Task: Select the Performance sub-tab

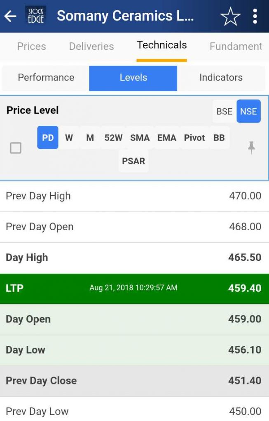Action: tap(46, 78)
